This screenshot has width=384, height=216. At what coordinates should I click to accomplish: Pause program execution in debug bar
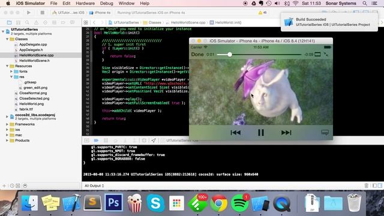point(106,140)
